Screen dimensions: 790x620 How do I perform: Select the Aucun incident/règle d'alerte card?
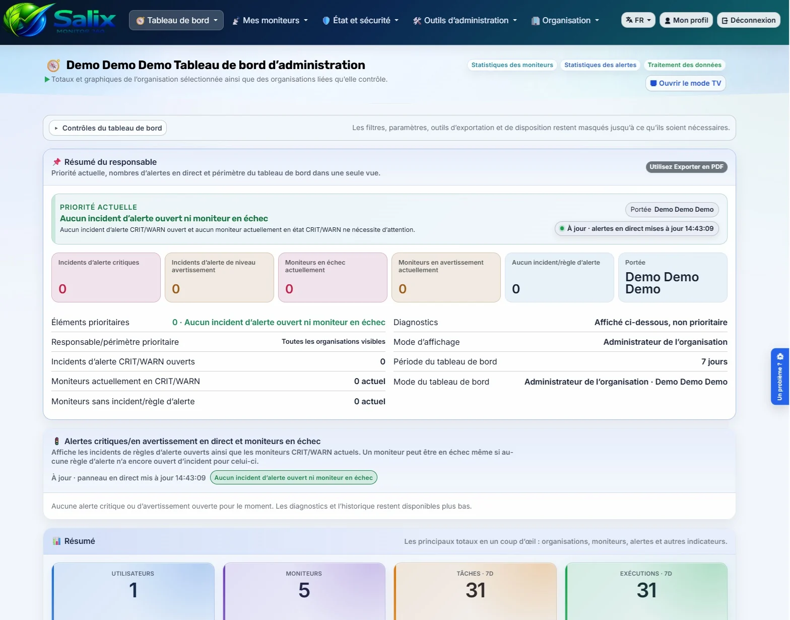point(559,277)
